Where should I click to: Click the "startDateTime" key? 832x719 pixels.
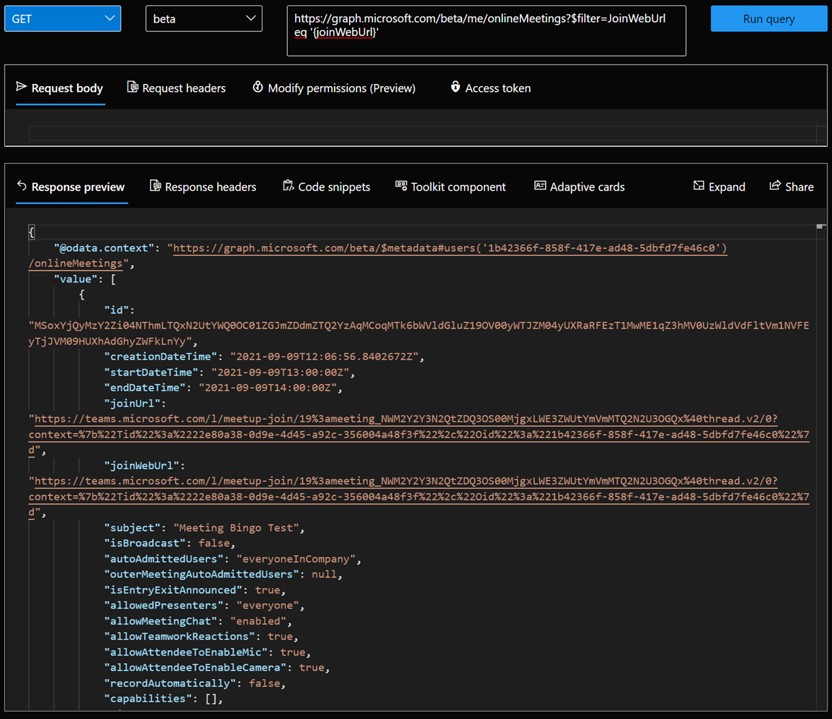(151, 372)
